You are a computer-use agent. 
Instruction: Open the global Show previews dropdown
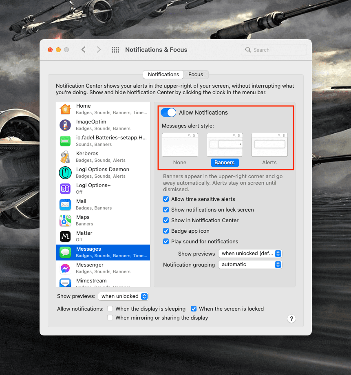[x=123, y=296]
